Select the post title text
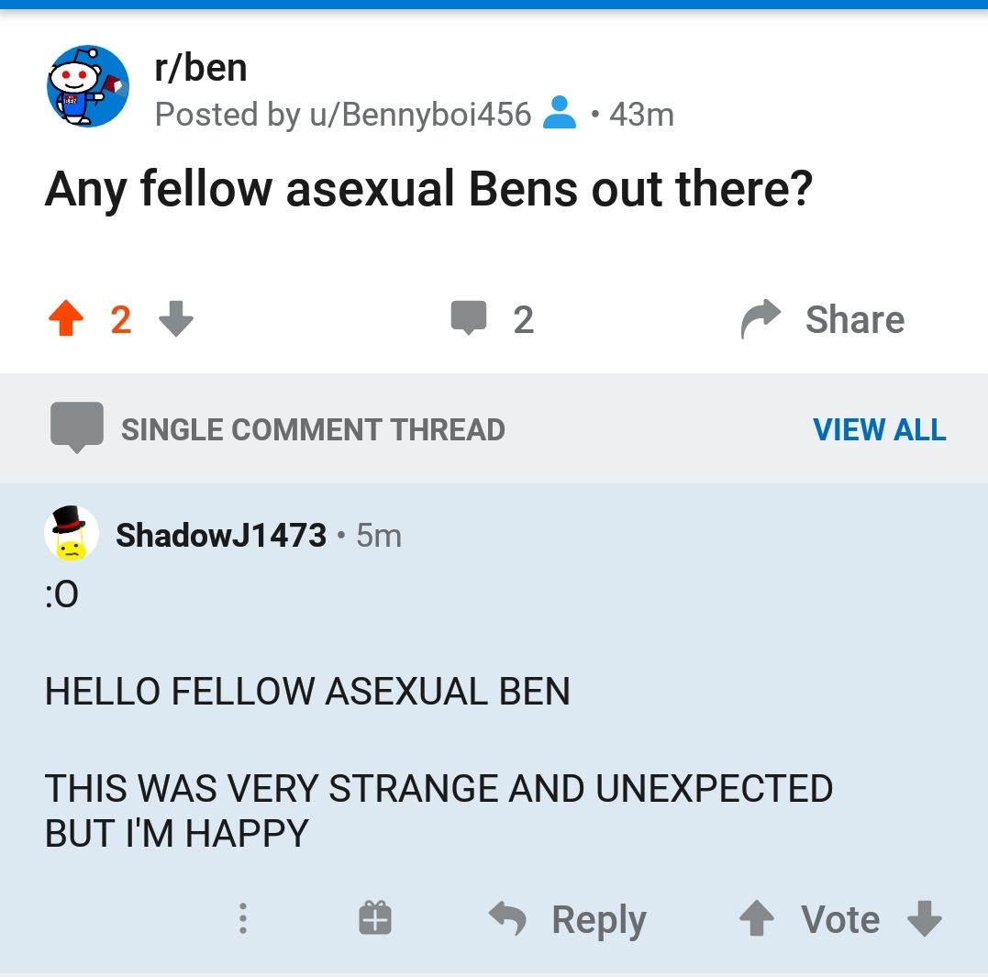 click(x=428, y=187)
